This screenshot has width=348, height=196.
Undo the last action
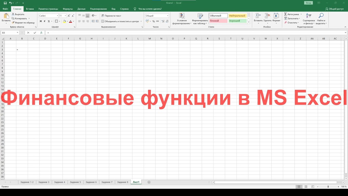(x=11, y=3)
